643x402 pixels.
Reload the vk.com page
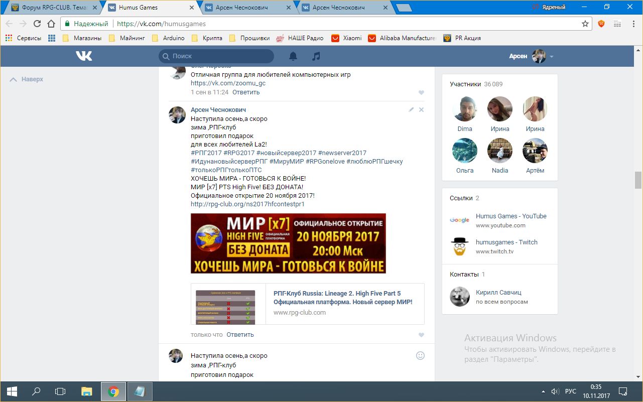click(x=37, y=24)
